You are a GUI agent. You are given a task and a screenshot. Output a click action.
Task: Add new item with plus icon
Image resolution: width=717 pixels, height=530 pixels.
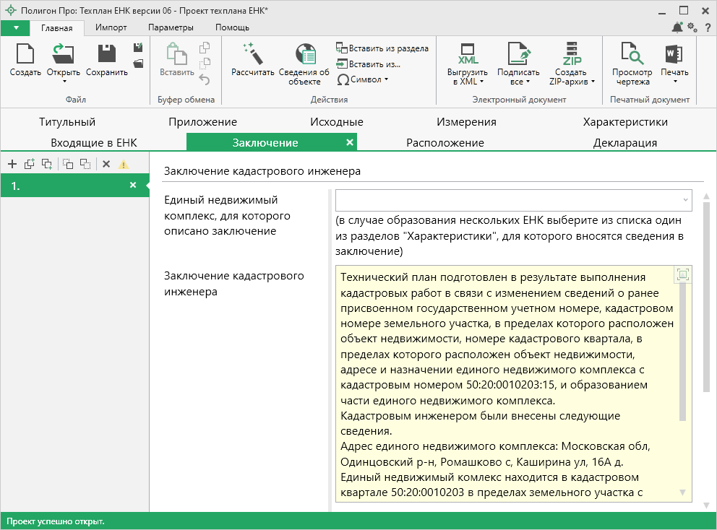point(12,164)
